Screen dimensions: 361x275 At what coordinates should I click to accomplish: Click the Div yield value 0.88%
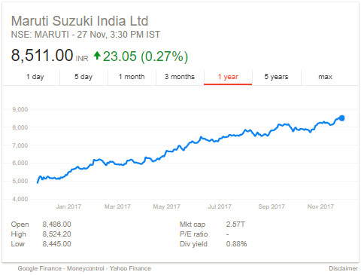coord(236,244)
